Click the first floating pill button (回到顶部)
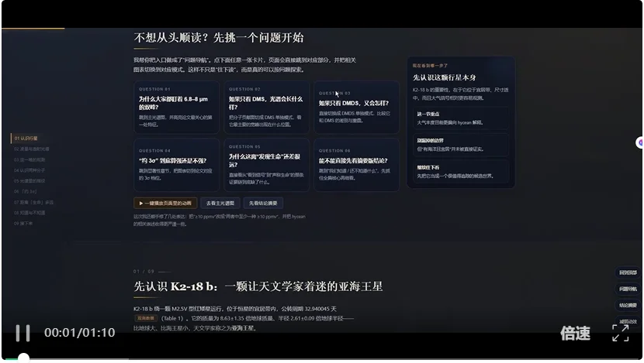 628,273
